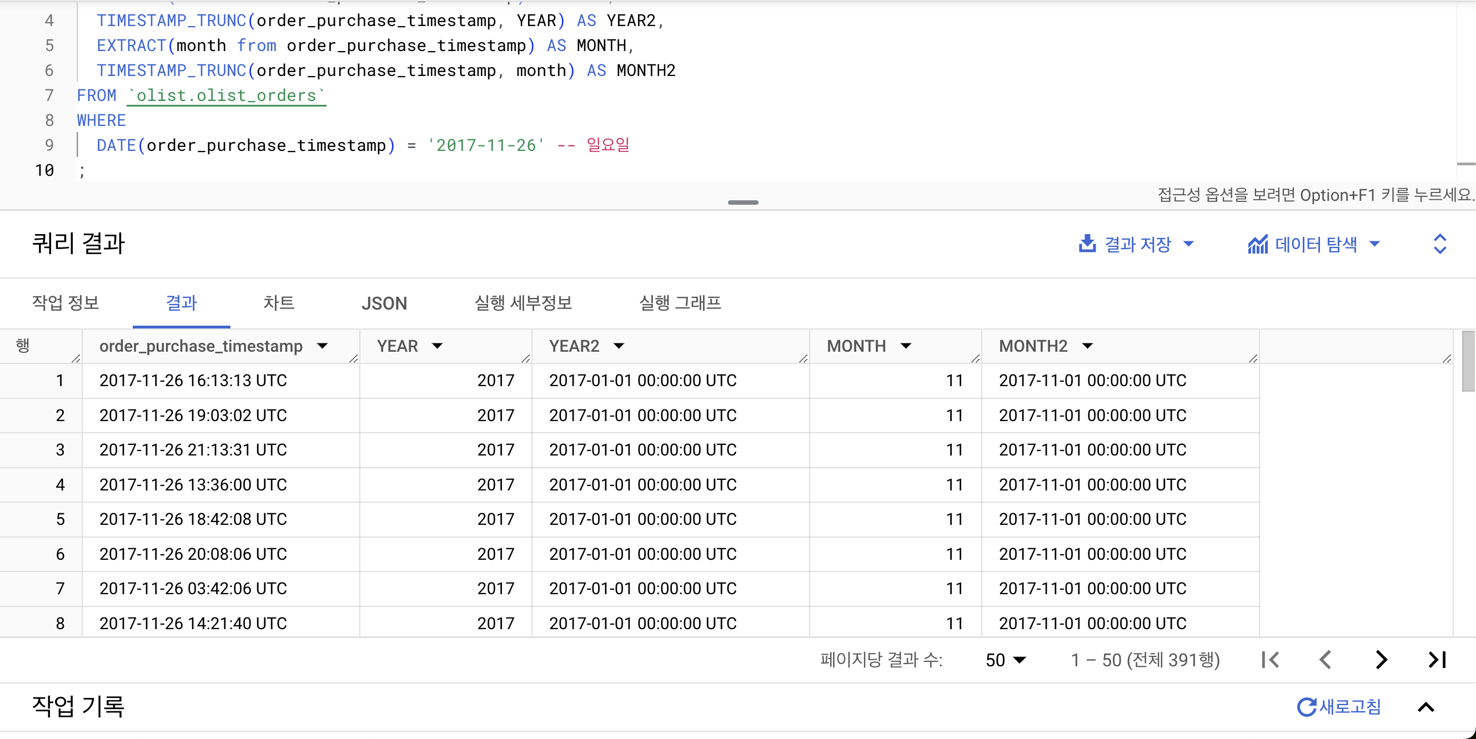Go to the previous results page
Screen dimensions: 1476x739
[x=1326, y=660]
